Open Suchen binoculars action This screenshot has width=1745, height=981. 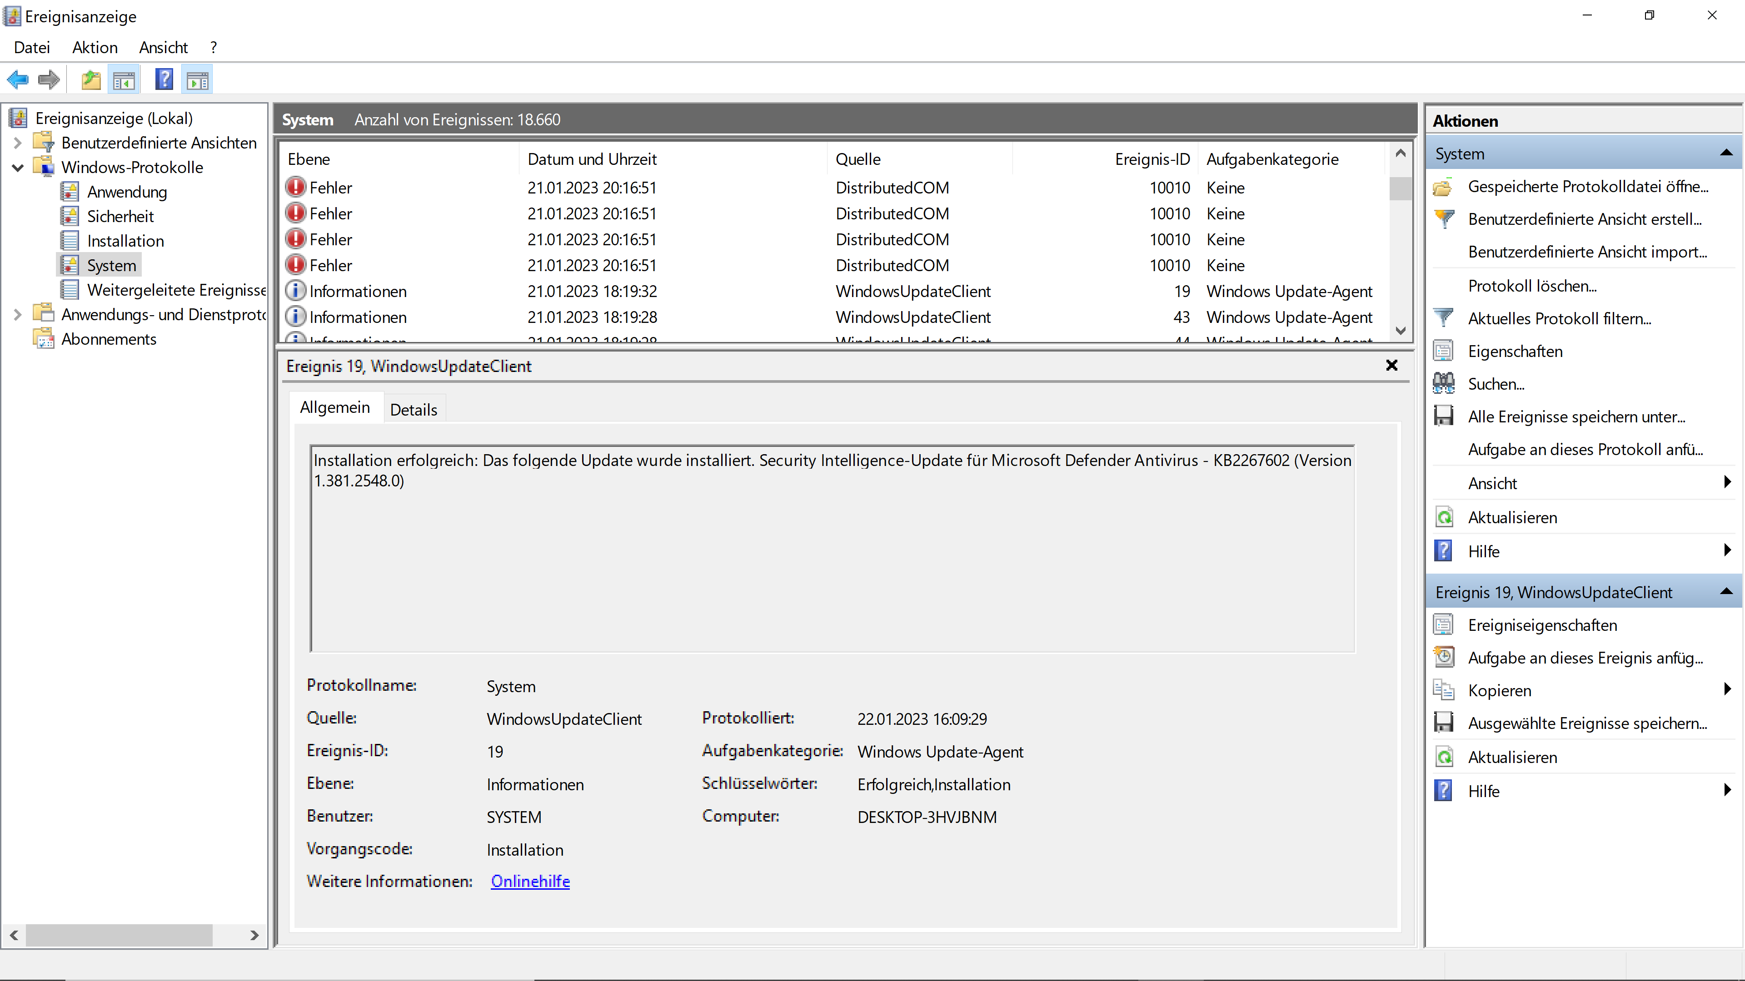pyautogui.click(x=1496, y=384)
